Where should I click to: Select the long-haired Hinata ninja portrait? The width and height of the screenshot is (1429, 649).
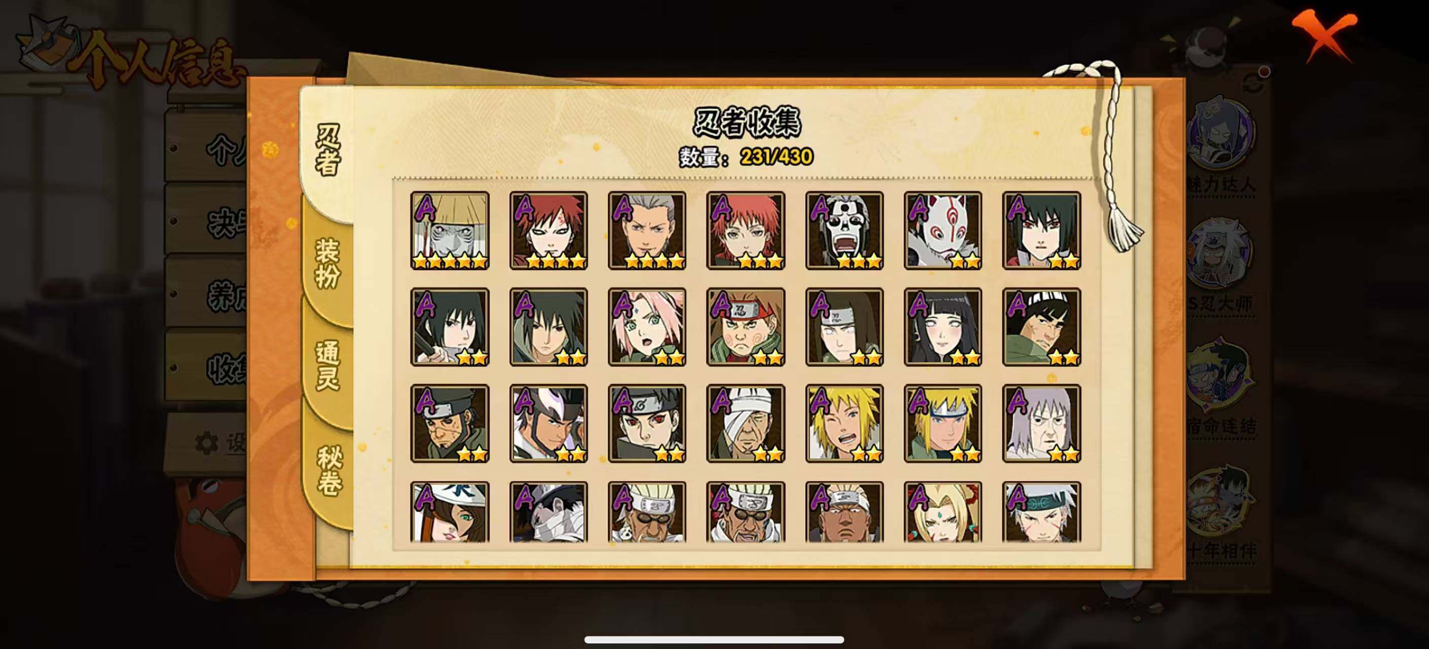[942, 327]
